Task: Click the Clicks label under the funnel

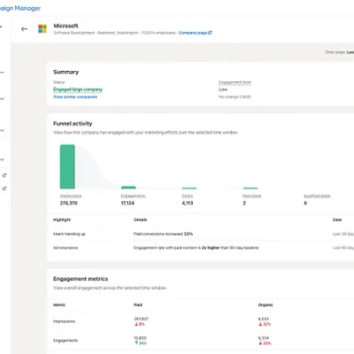Action: 188,196
